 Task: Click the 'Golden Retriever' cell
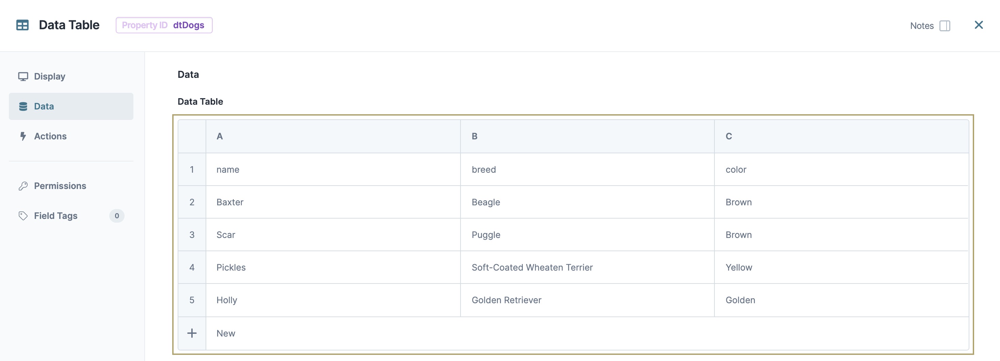pyautogui.click(x=587, y=300)
